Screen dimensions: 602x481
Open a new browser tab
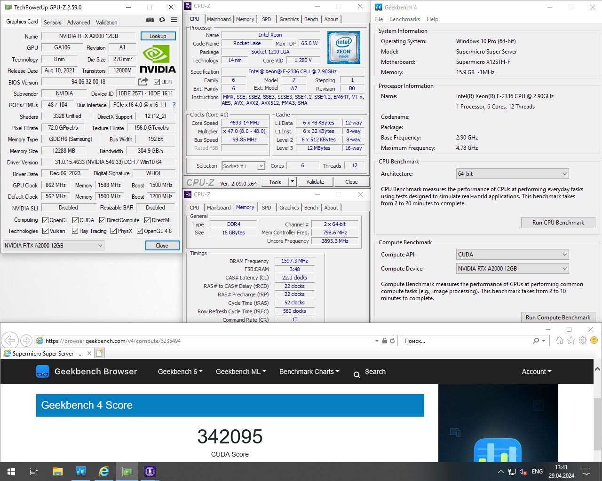pos(100,353)
